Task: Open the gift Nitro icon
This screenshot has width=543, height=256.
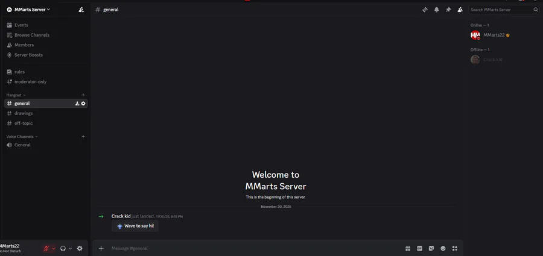Action: (408, 248)
